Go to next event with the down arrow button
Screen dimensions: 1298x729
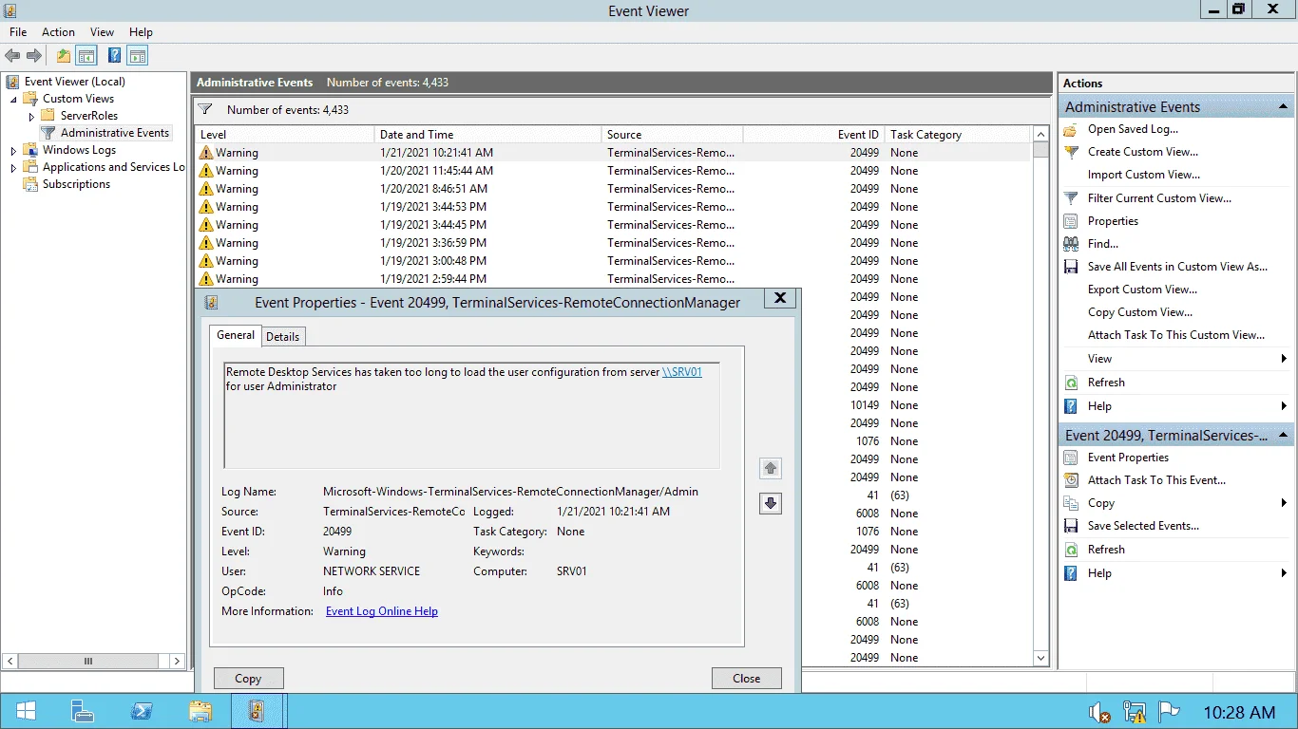(x=771, y=504)
